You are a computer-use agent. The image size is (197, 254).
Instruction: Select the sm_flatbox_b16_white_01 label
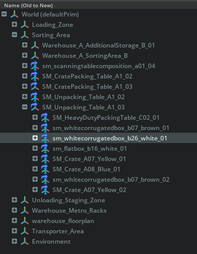click(90, 149)
